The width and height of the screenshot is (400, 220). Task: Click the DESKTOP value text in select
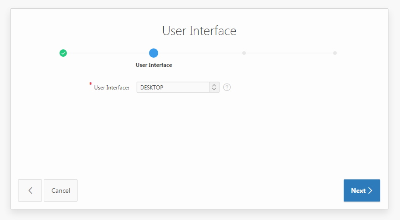pos(152,87)
